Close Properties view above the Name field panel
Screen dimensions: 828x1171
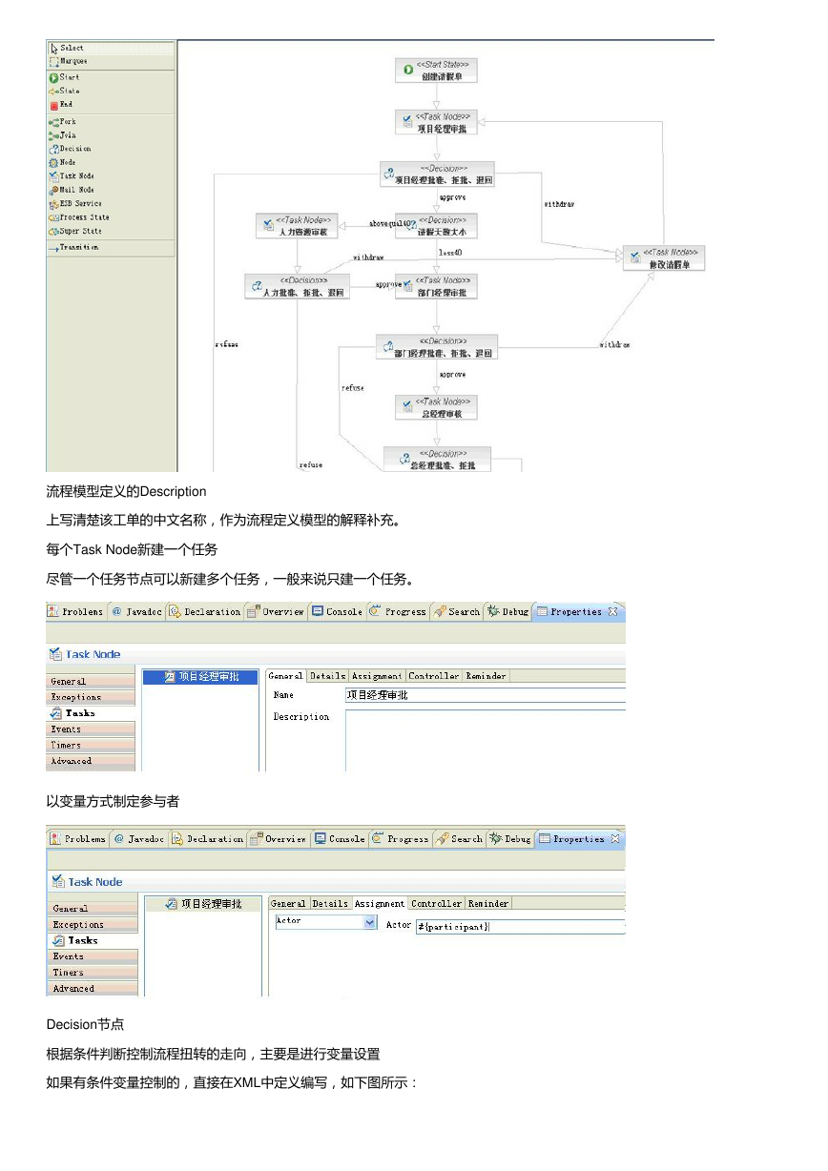tap(613, 611)
